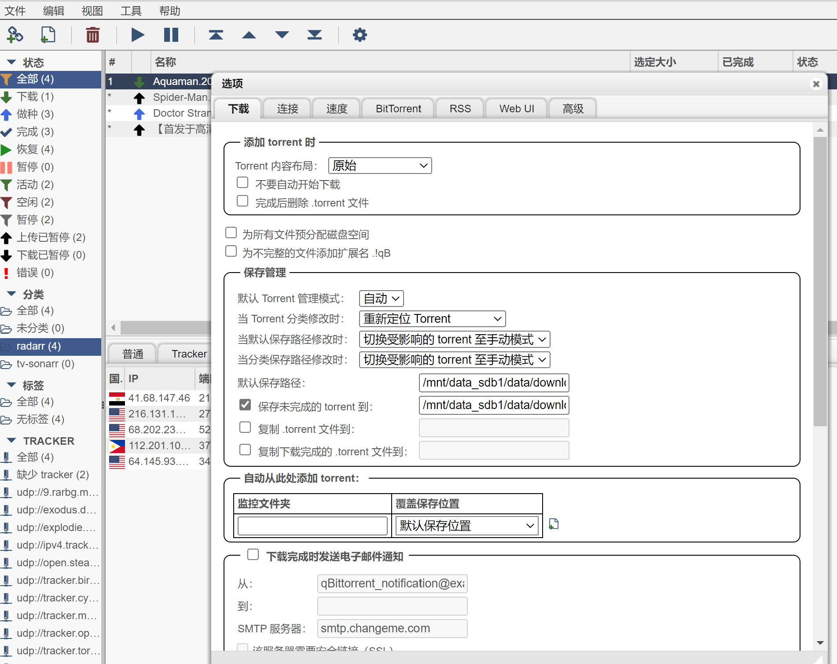Open the 文件 menu
This screenshot has width=837, height=664.
click(x=15, y=11)
